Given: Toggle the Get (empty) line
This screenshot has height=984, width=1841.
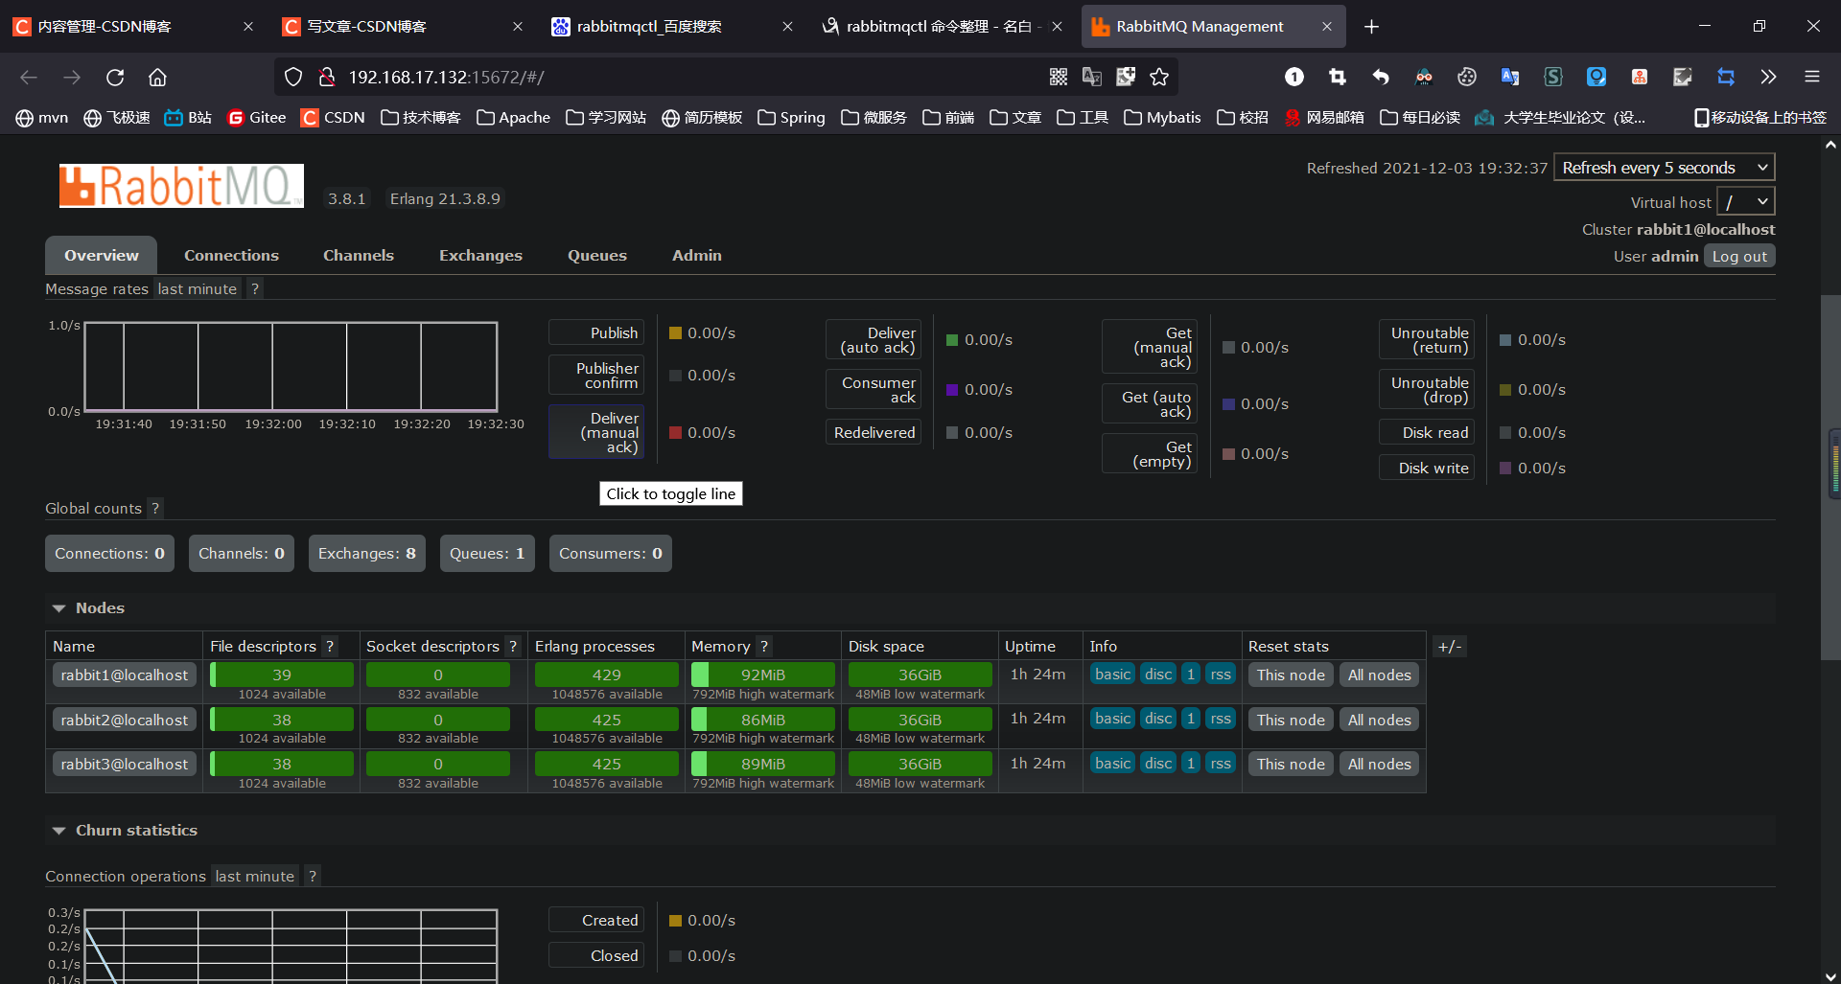Looking at the screenshot, I should click(1150, 453).
